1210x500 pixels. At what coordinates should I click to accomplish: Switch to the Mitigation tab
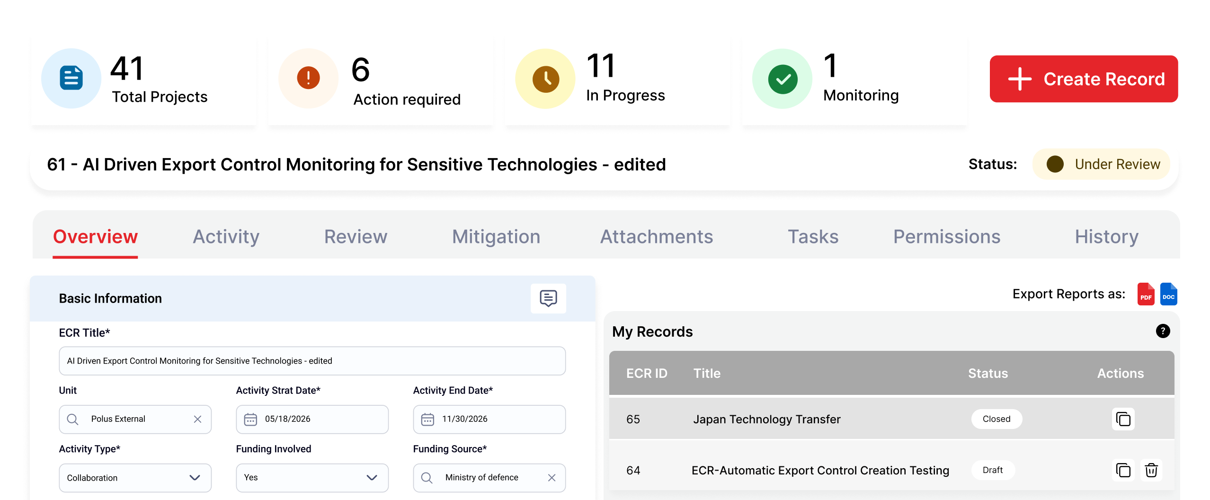pos(496,237)
